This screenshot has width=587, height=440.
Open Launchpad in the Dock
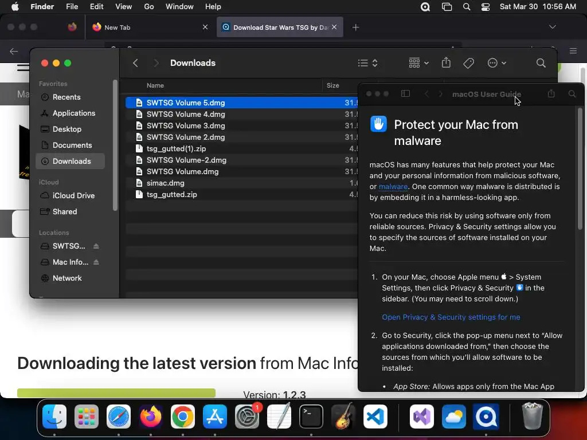tap(87, 417)
